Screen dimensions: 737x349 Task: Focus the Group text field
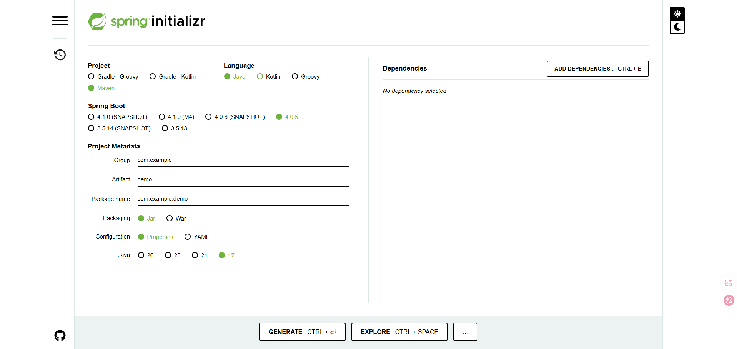[243, 160]
